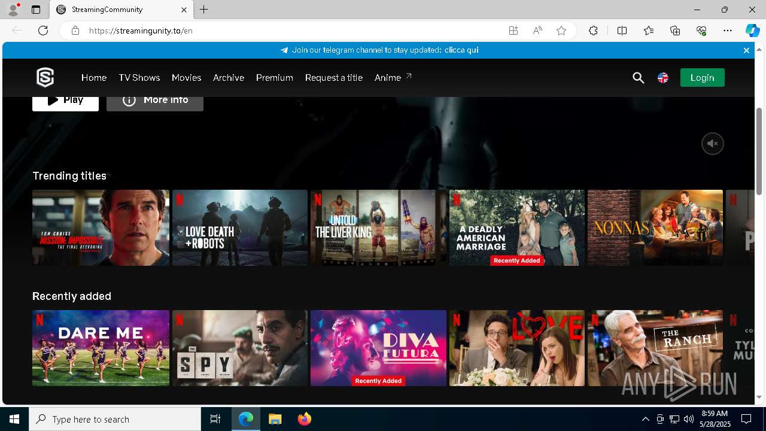
Task: Click the browser Refresh icon
Action: pyautogui.click(x=43, y=31)
